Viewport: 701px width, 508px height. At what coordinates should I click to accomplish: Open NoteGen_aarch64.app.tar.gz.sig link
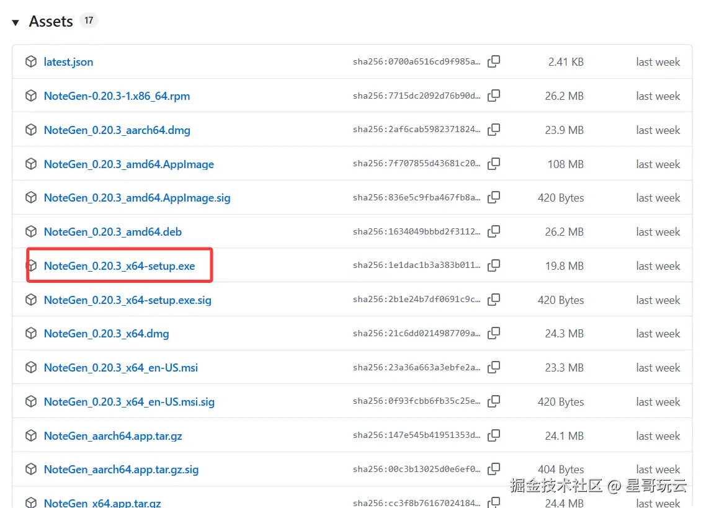pyautogui.click(x=121, y=470)
